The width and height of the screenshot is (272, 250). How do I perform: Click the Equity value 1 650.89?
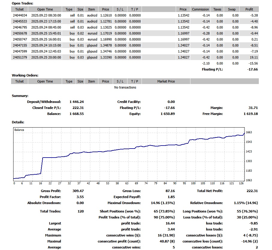[167, 114]
